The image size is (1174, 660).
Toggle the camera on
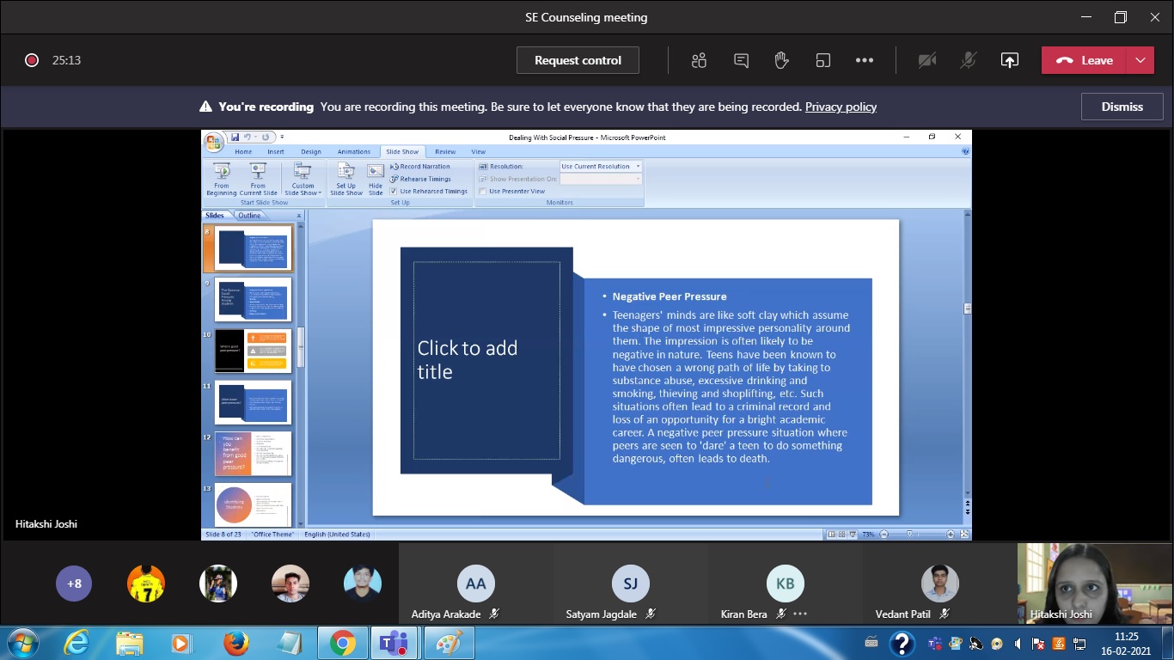[x=926, y=60]
